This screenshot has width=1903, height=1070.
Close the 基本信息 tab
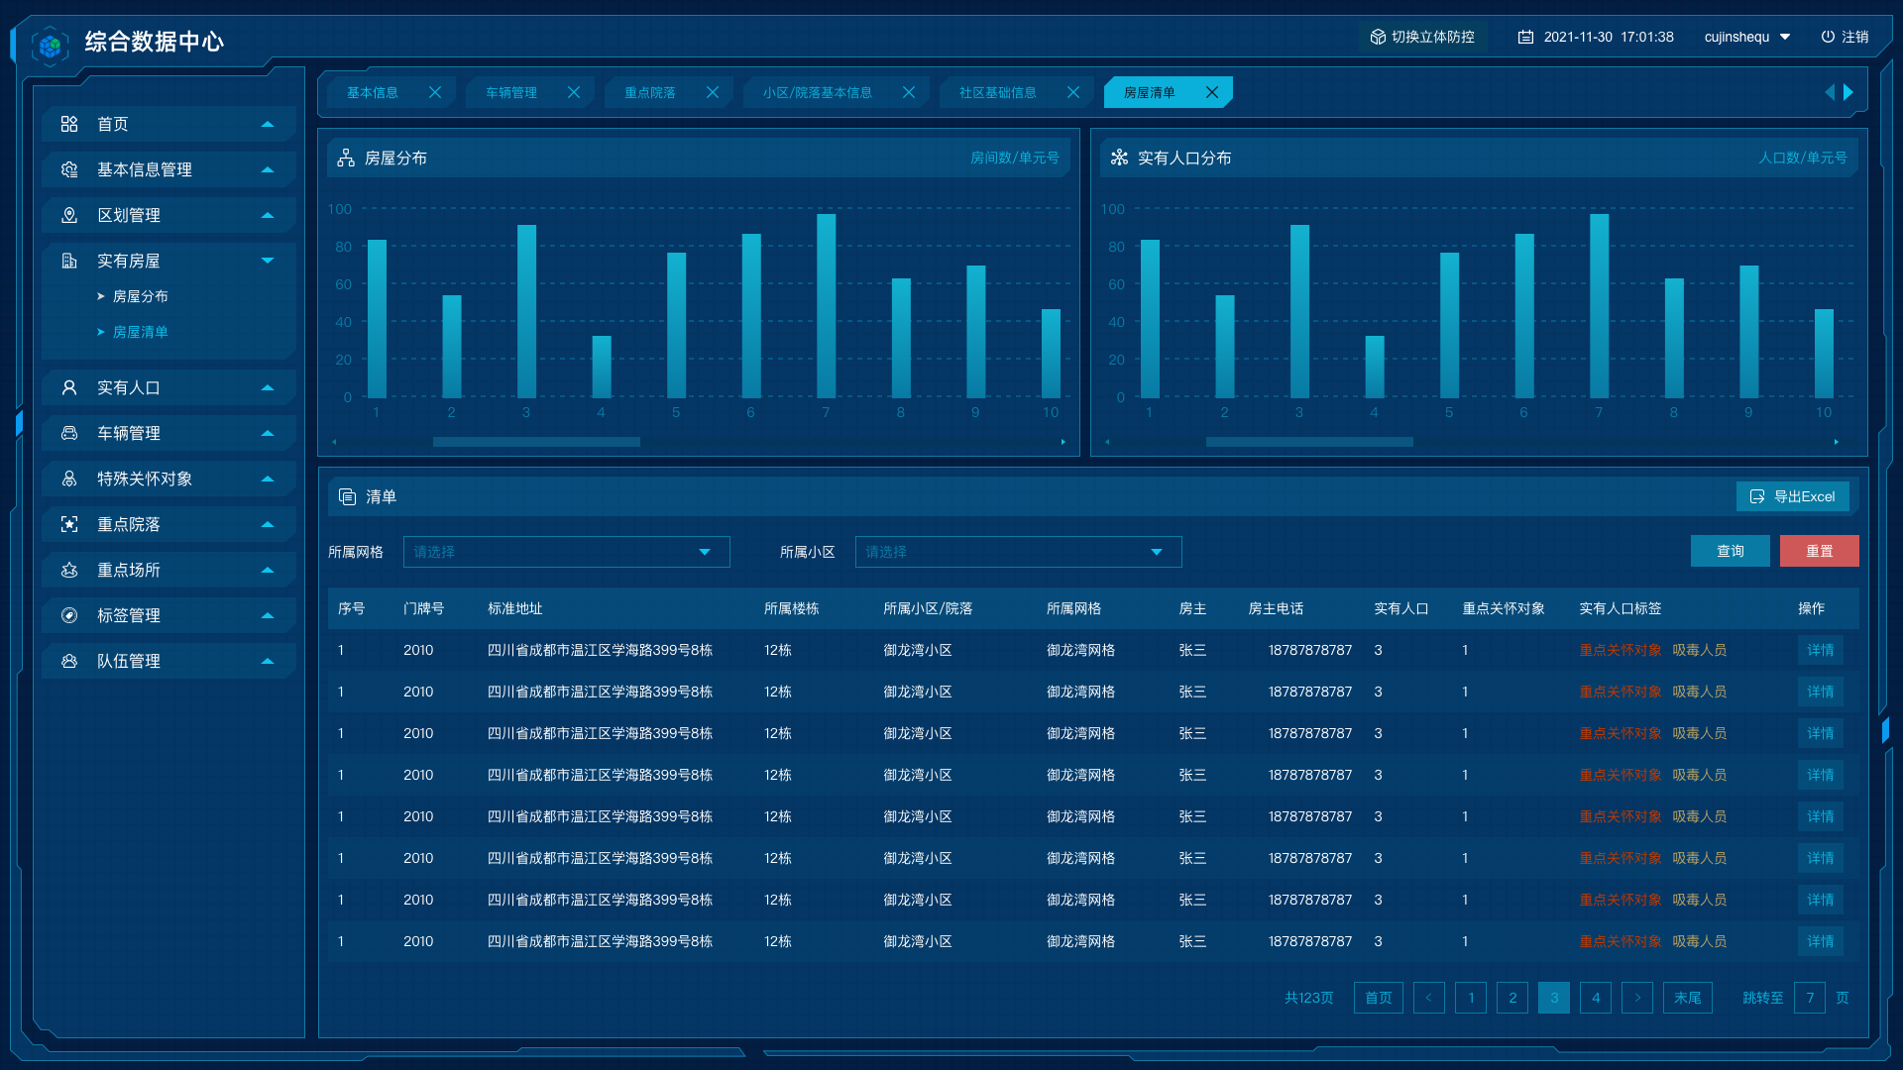(435, 92)
